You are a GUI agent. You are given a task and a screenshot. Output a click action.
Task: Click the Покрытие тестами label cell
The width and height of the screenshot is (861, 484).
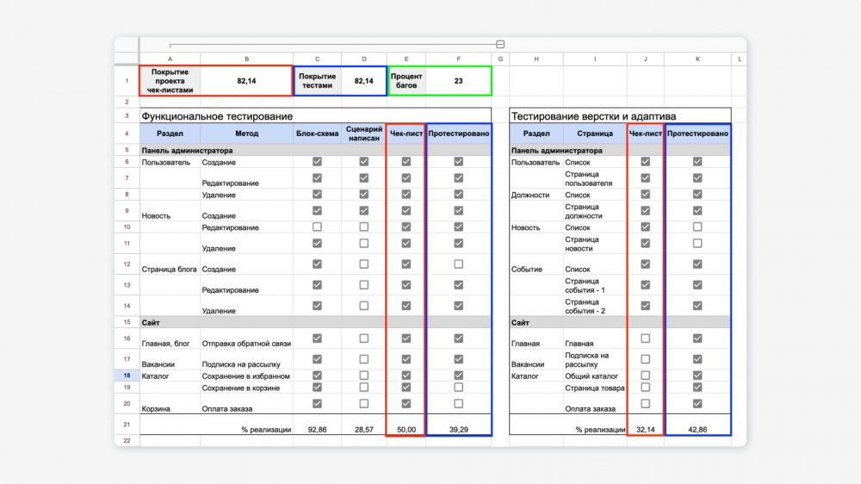coord(318,81)
